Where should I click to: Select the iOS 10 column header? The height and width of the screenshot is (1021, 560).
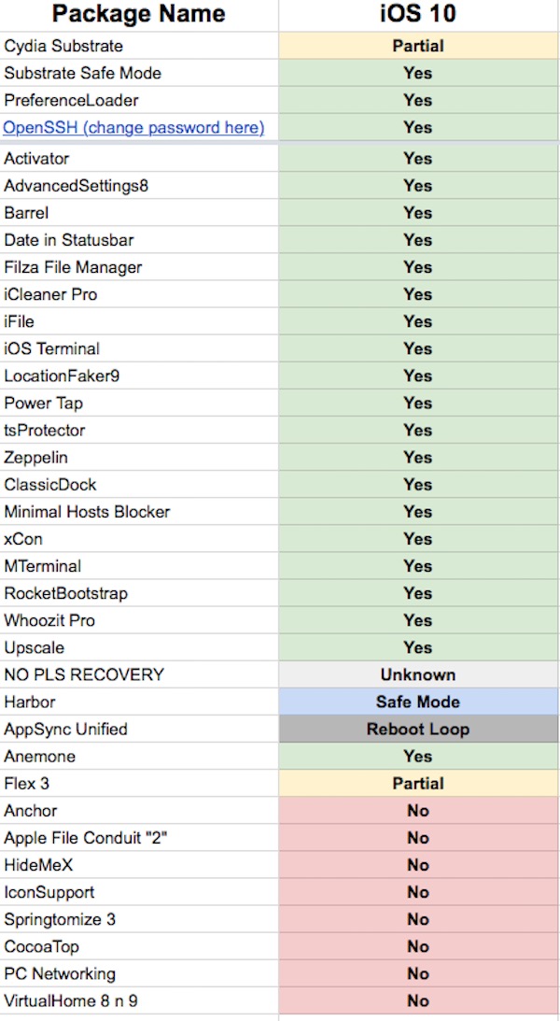pyautogui.click(x=418, y=14)
